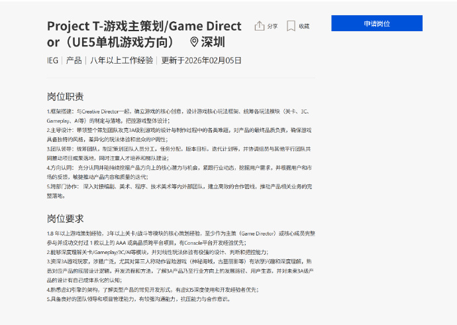The image size is (457, 325).
Task: Click the 分享 text label
Action: coord(273,27)
